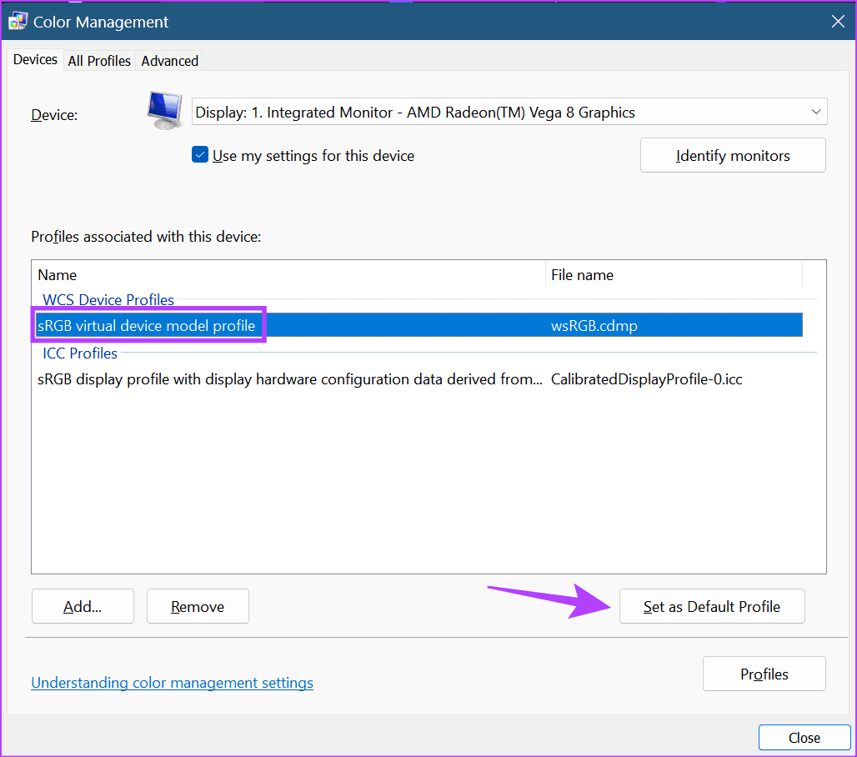This screenshot has height=757, width=857.
Task: Open Understanding color management settings link
Action: (172, 683)
